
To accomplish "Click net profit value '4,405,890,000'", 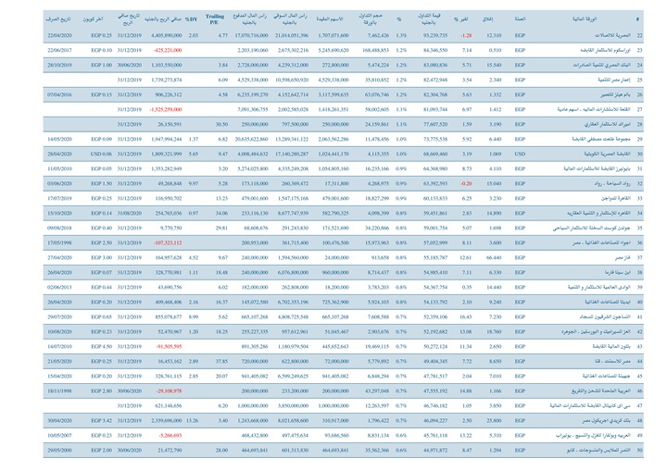I will point(167,36).
